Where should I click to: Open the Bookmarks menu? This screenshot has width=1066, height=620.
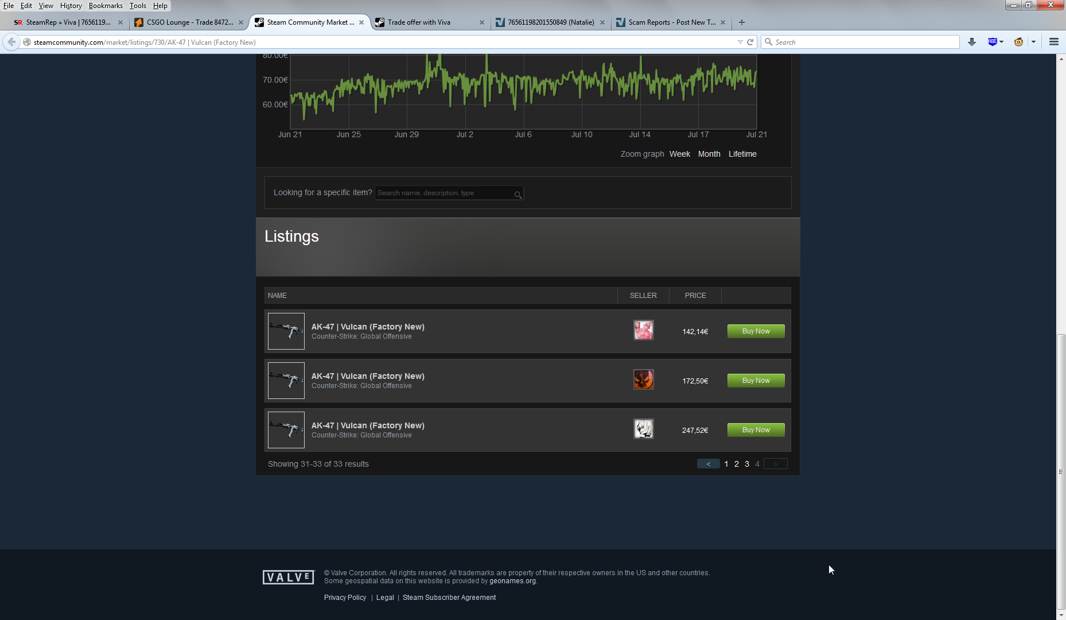tap(106, 6)
